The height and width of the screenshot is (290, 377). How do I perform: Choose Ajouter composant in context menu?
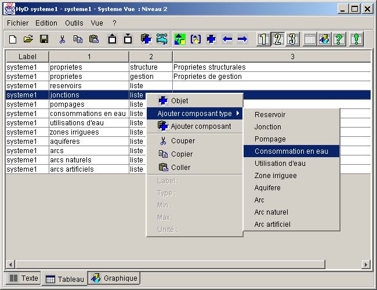pos(195,126)
